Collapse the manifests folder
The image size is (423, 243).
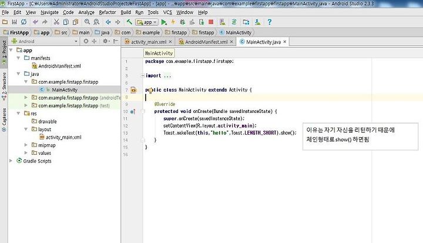[x=18, y=58]
